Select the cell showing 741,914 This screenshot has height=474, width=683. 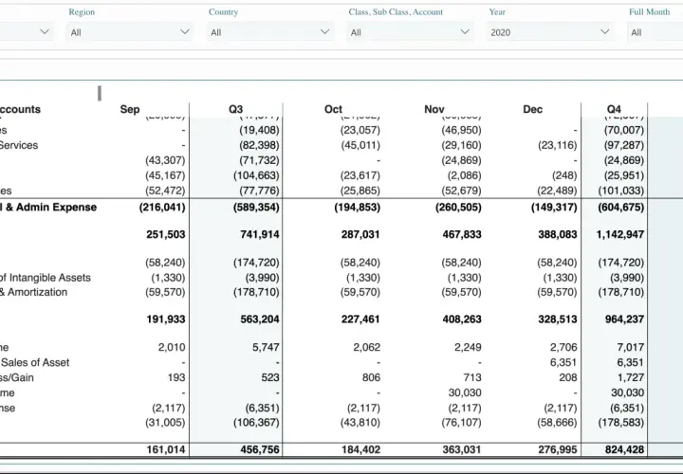260,234
